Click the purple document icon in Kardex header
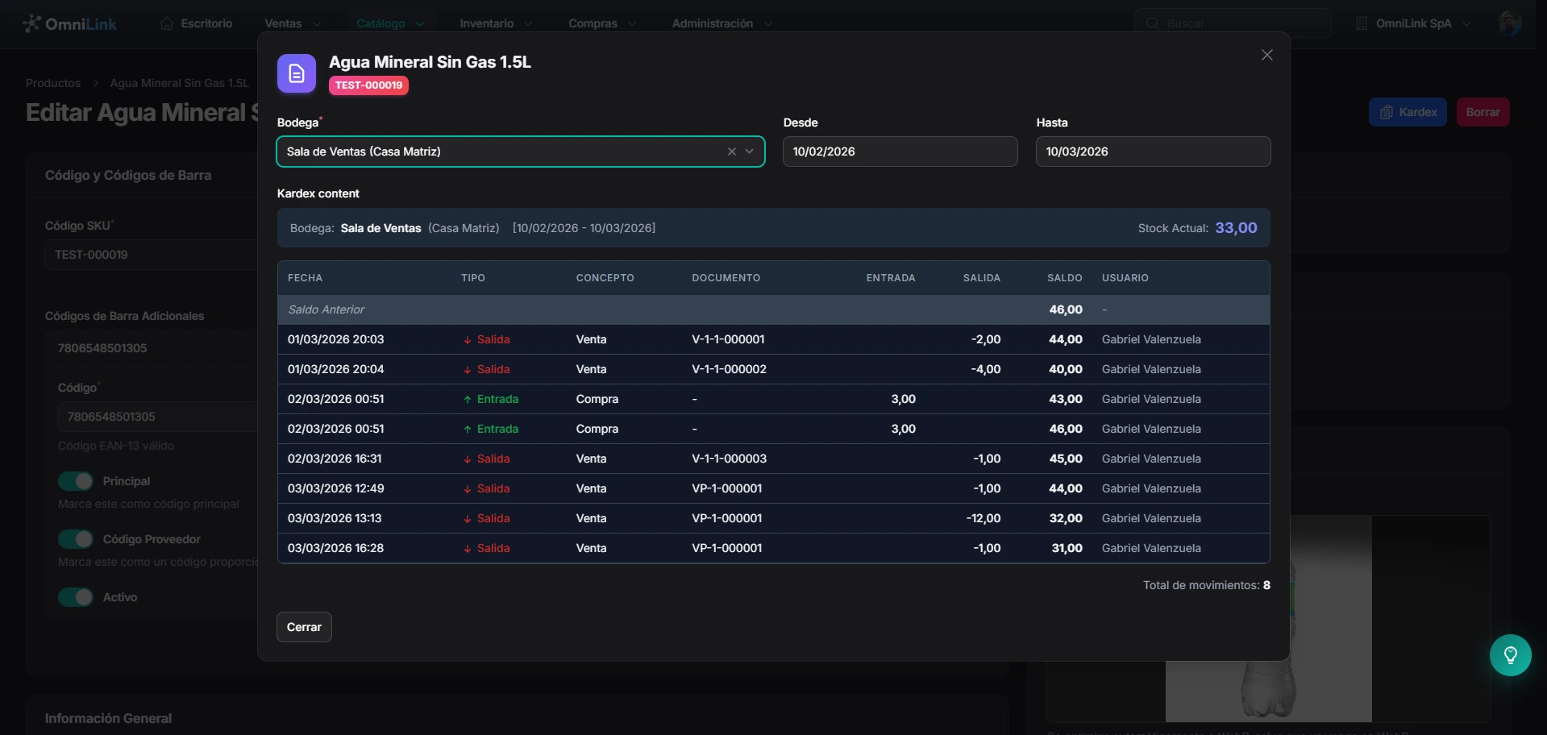Image resolution: width=1547 pixels, height=735 pixels. pos(297,74)
